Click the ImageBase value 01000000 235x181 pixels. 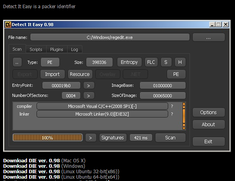click(163, 86)
